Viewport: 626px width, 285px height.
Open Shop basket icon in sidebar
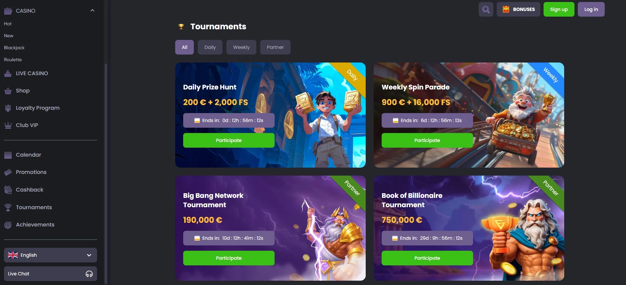pos(8,91)
